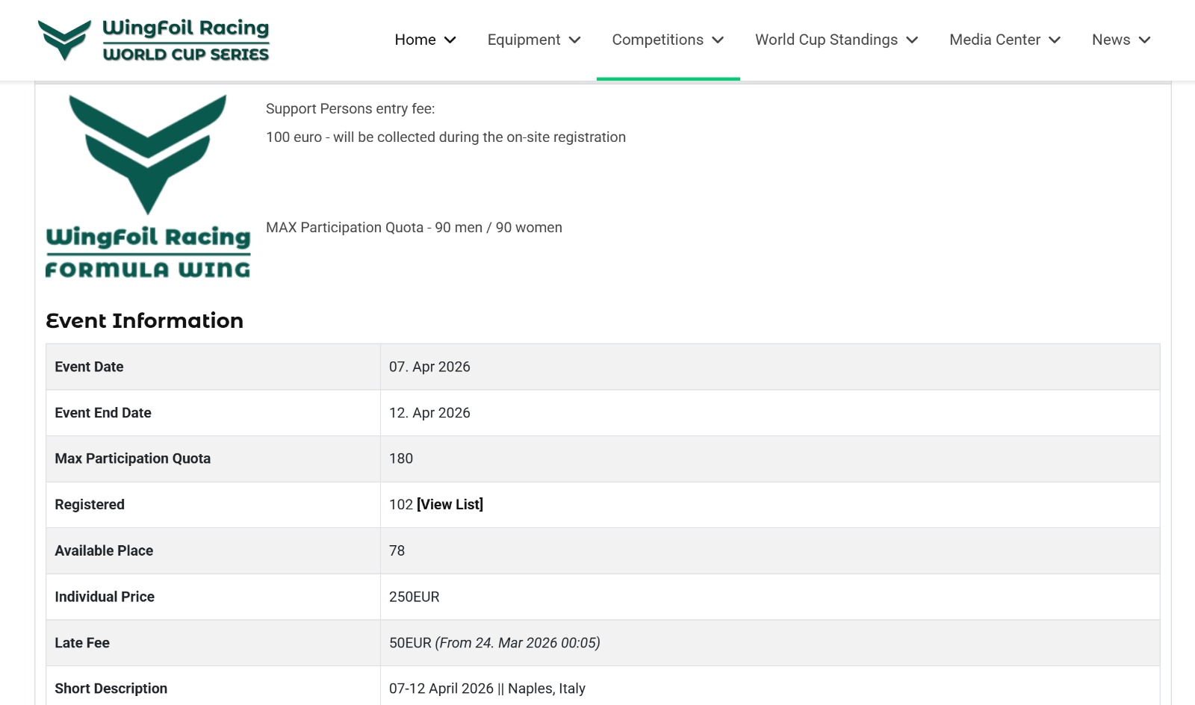The image size is (1195, 705).
Task: Open the Home menu item
Action: tap(415, 40)
